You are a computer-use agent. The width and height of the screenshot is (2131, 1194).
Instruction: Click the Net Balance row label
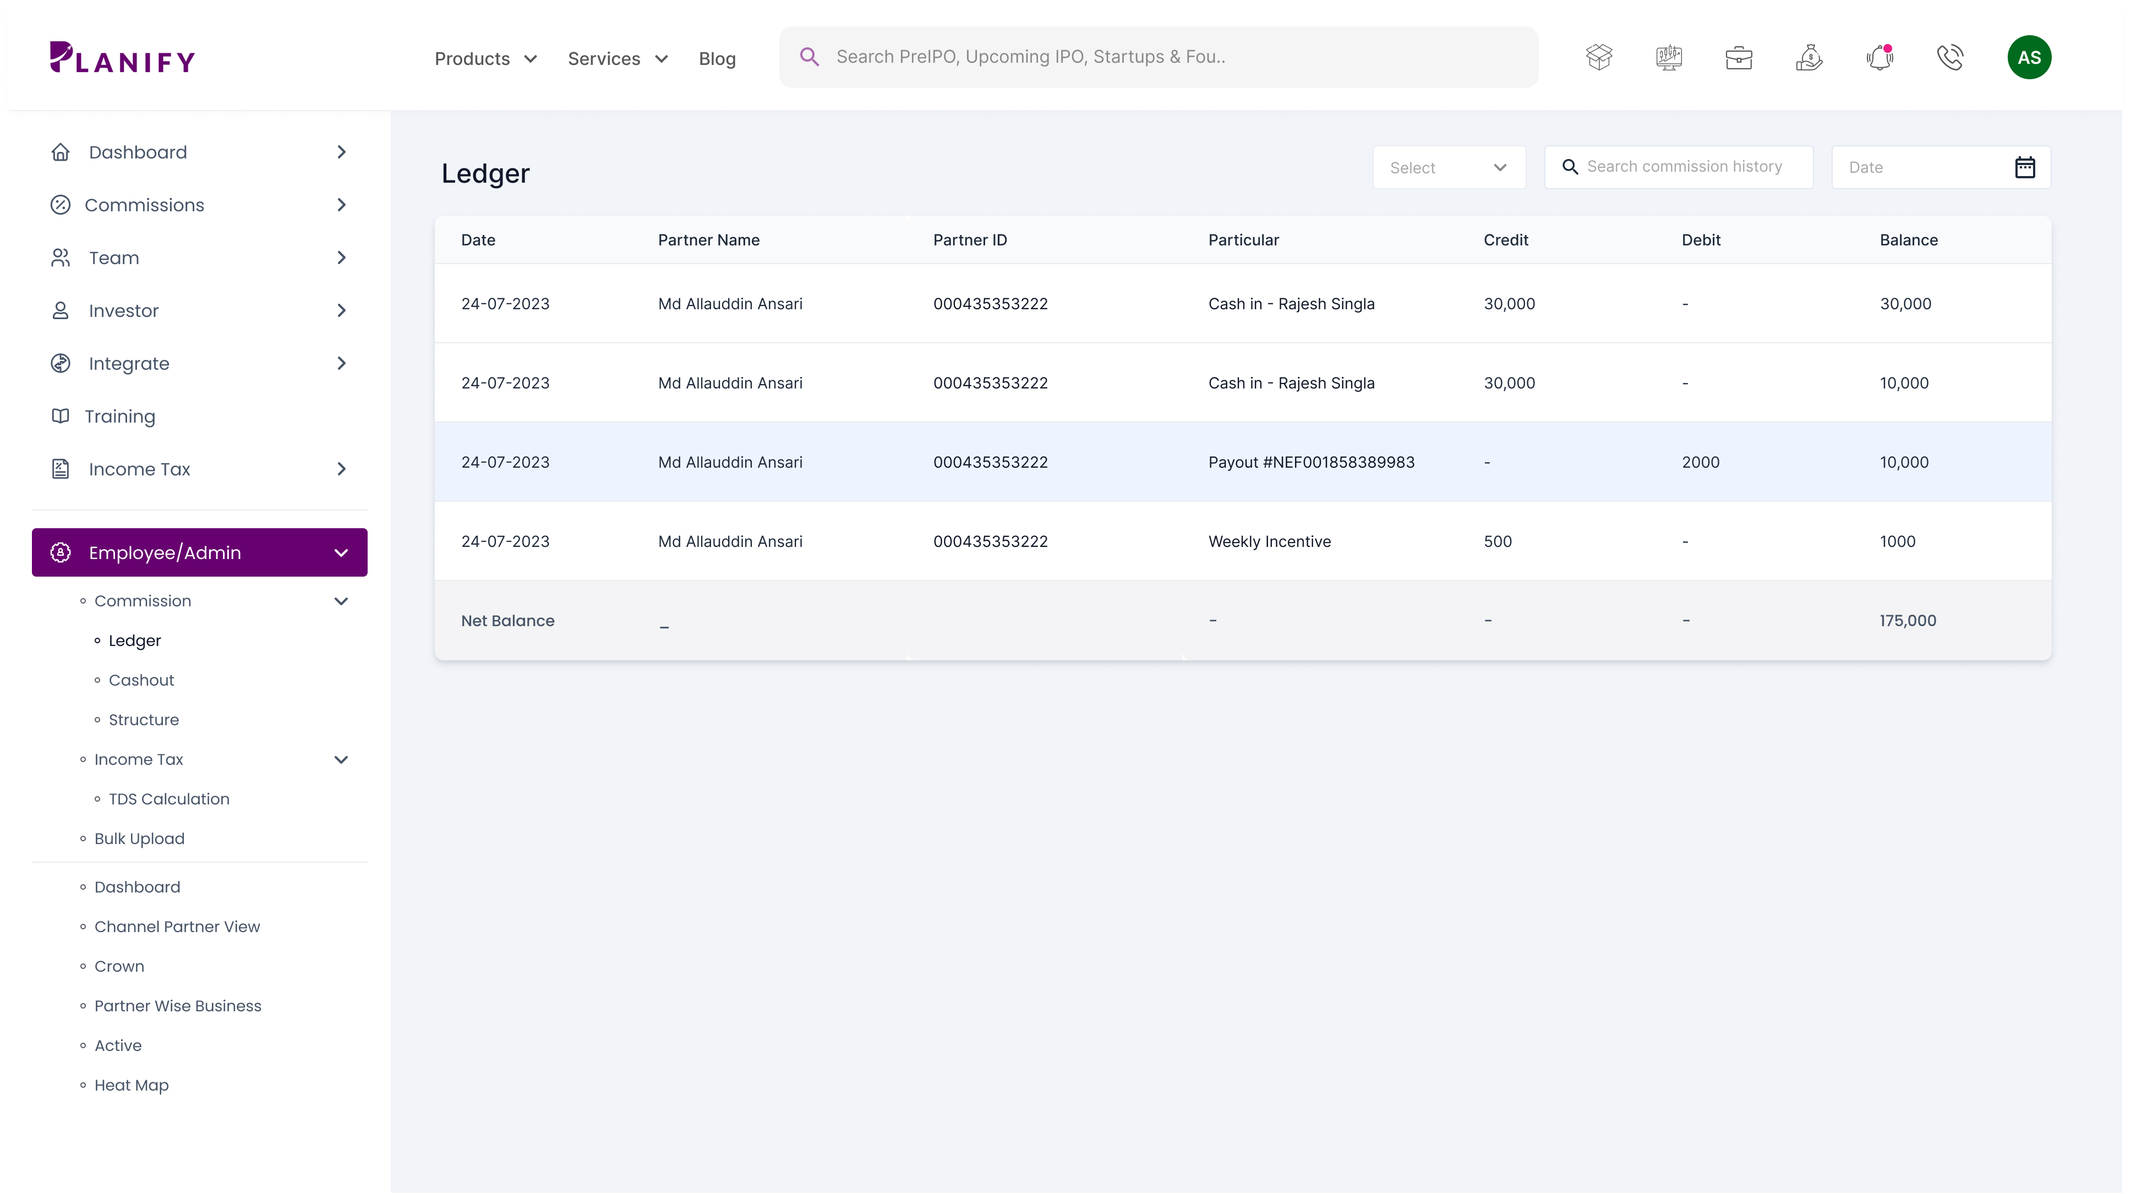[508, 621]
